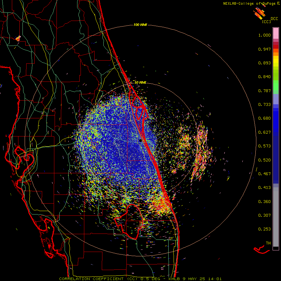Viewport: 281px width, 281px height.
Task: Select the 1.000 value on the color scale
Action: tap(264, 35)
